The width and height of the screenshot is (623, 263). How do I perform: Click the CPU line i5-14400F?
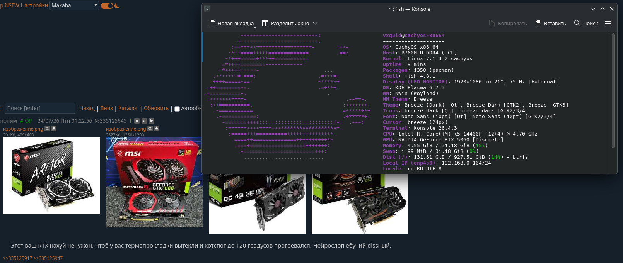click(x=460, y=134)
